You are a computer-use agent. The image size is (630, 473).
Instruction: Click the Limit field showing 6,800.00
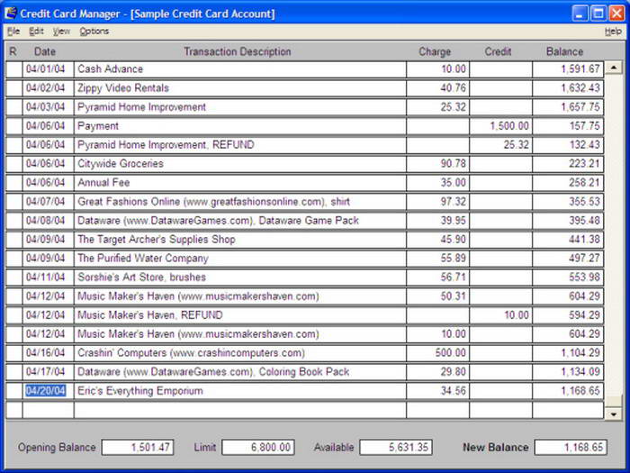[x=258, y=447]
